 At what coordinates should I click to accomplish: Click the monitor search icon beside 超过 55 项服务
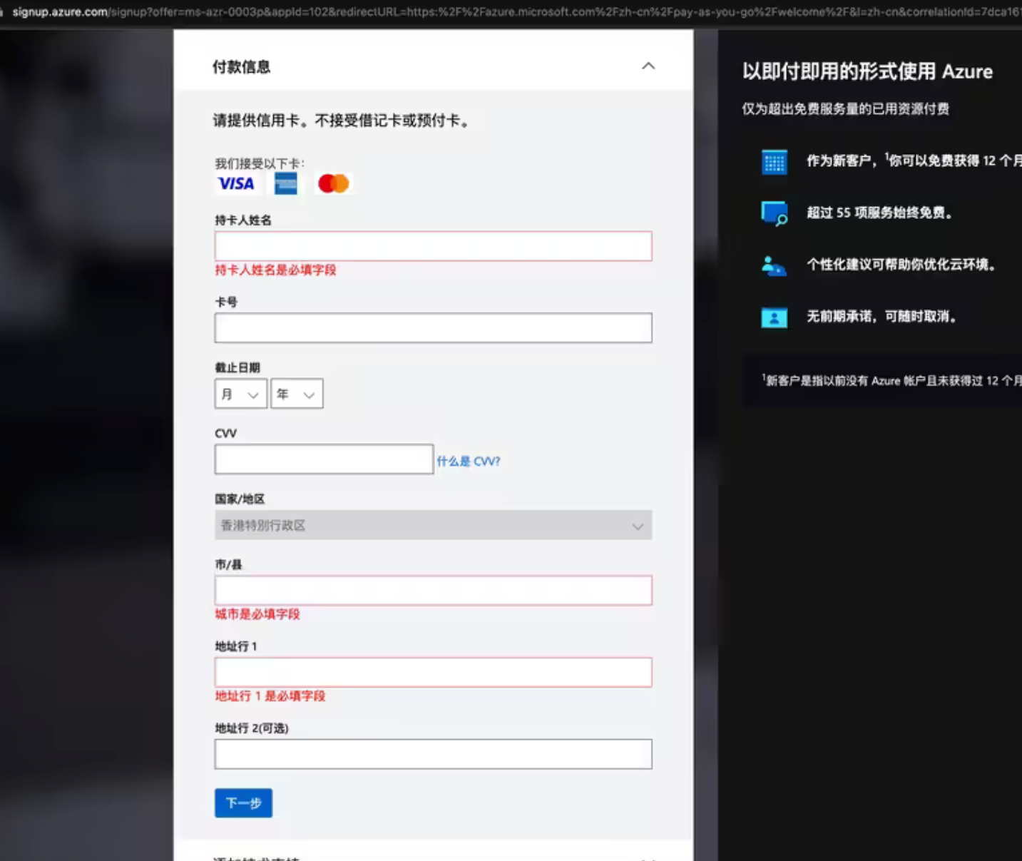[x=774, y=213]
